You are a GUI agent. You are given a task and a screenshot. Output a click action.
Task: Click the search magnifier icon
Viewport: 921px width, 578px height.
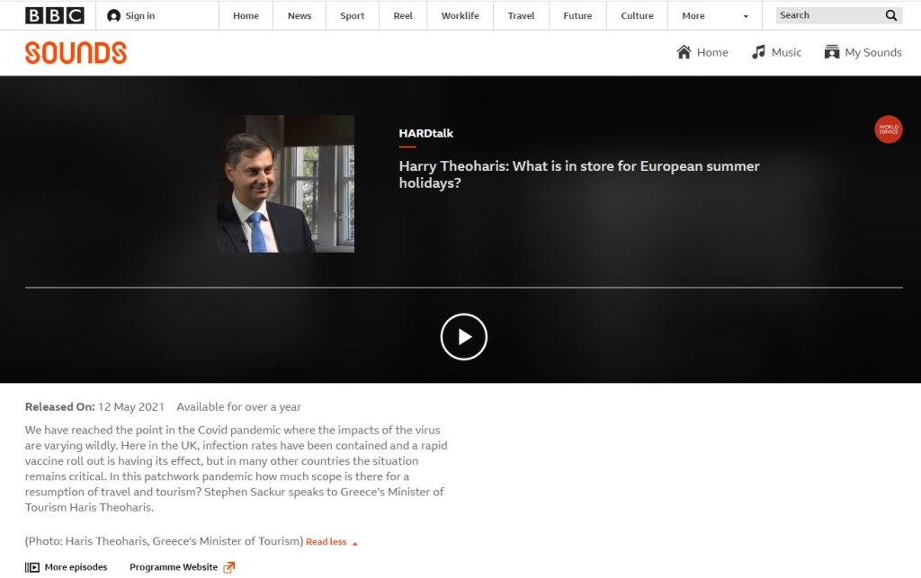click(891, 15)
